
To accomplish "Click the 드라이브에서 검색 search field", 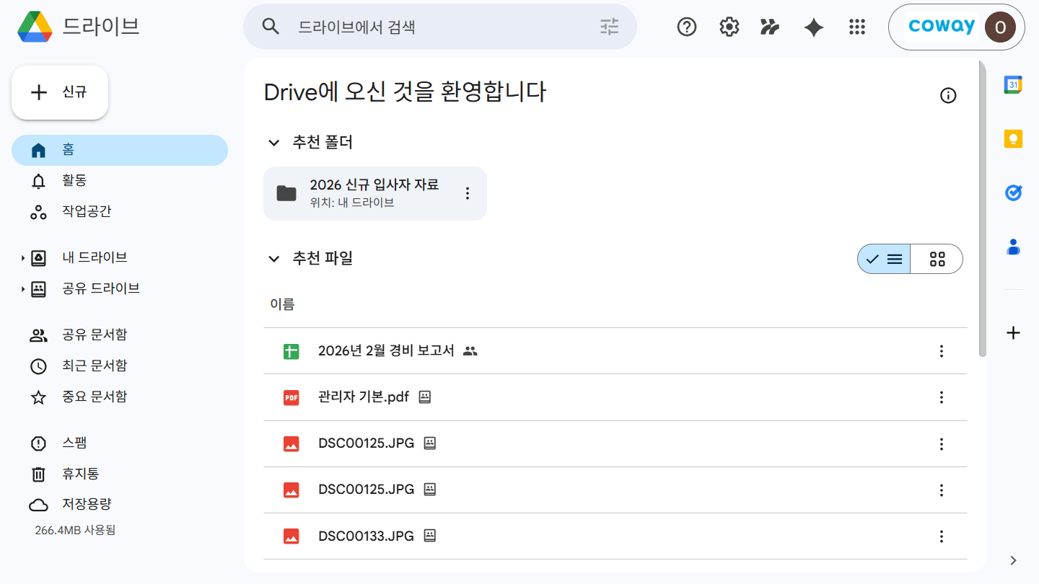I will 440,27.
